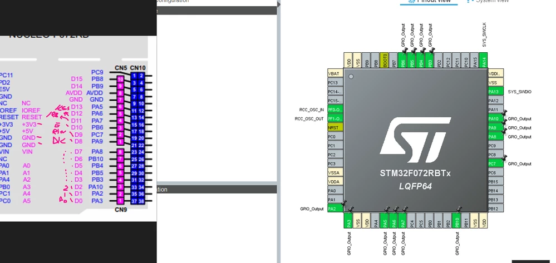Select the green PA7 pin on the chip
The image size is (556, 263).
point(402,220)
